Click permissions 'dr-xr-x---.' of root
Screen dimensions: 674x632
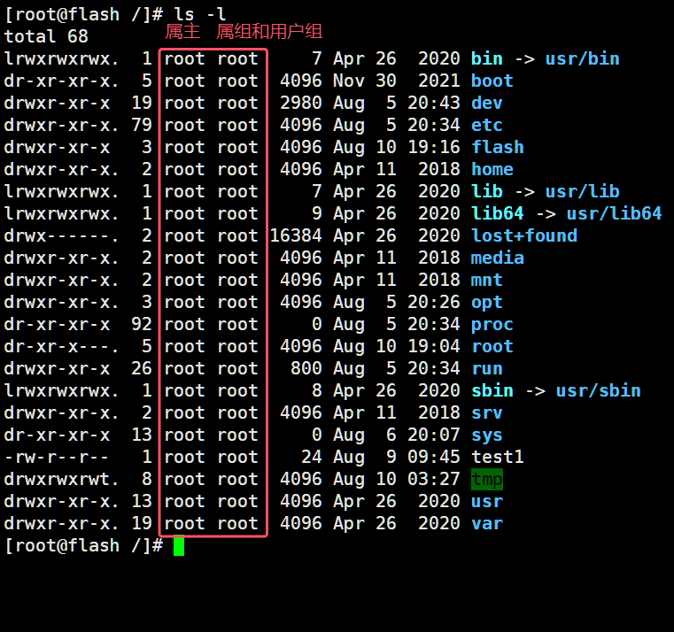[x=61, y=347]
